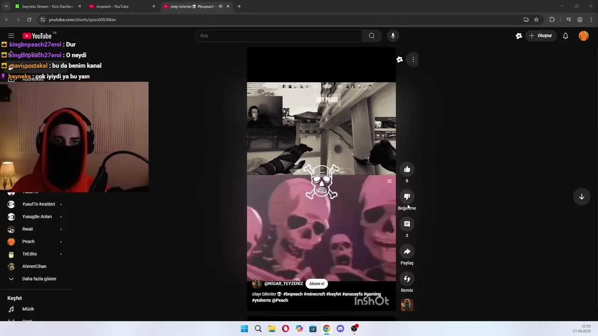
Task: Open the #bnpeach hashtag
Action: tap(293, 294)
